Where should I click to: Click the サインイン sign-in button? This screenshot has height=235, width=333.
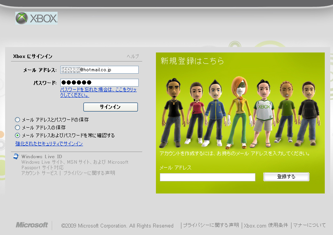click(110, 107)
